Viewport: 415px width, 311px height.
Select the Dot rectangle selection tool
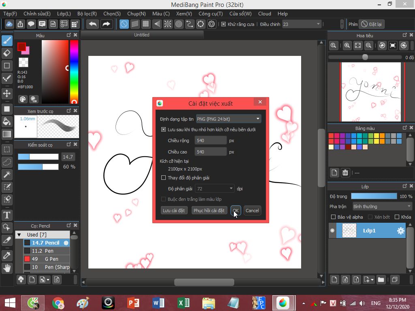pos(7,150)
